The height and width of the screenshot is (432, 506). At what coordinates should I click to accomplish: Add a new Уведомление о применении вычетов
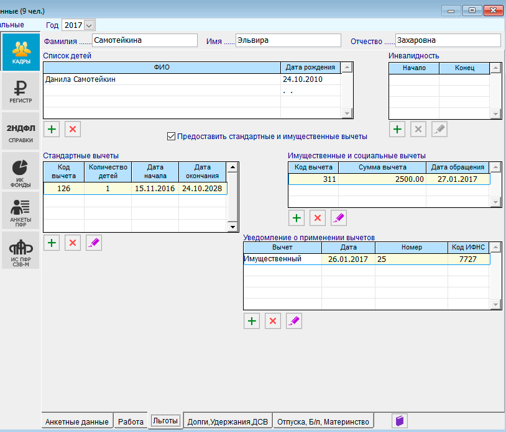(x=252, y=321)
